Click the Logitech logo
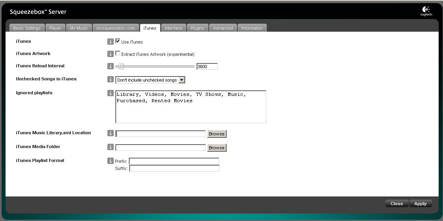Screen dimensions: 443x221 point(426,11)
